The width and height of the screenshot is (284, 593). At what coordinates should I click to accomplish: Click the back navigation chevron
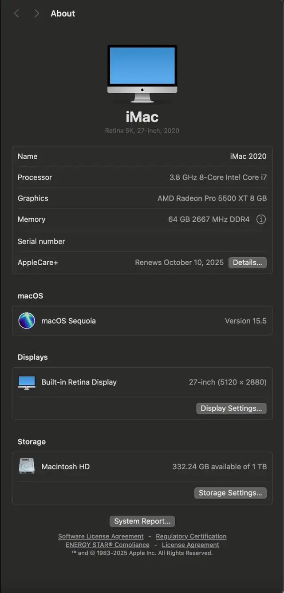pyautogui.click(x=17, y=14)
